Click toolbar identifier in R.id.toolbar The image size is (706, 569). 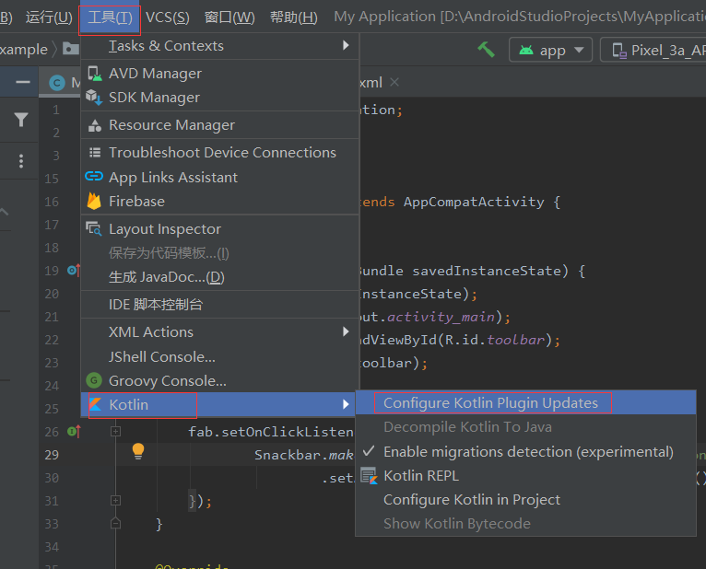(515, 340)
